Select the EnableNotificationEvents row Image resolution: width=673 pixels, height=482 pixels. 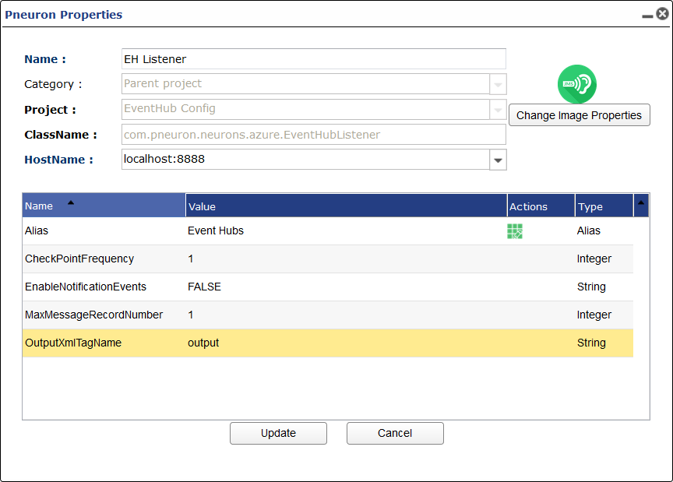[328, 287]
